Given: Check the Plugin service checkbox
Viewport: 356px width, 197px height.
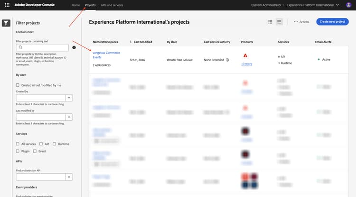Looking at the screenshot, I should click(x=18, y=151).
